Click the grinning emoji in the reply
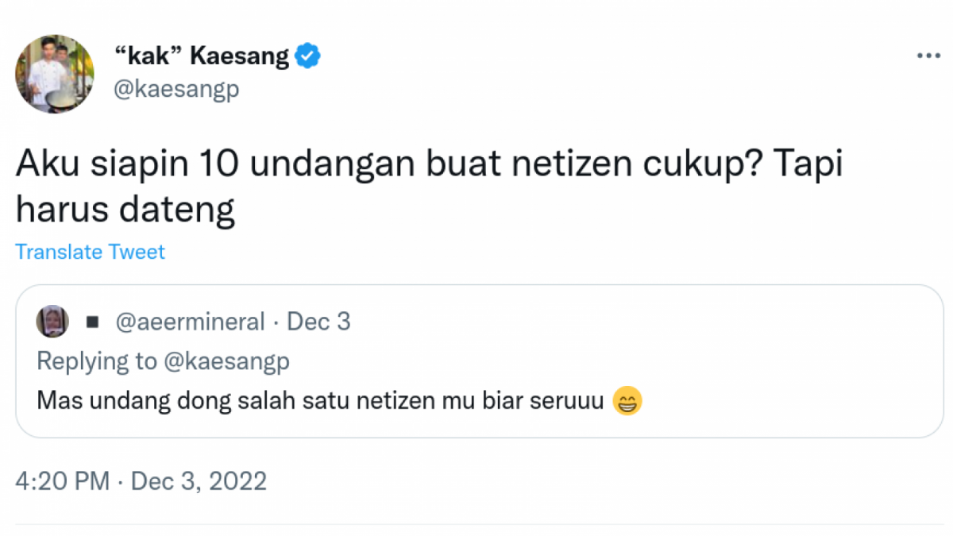953x536 pixels. 627,401
